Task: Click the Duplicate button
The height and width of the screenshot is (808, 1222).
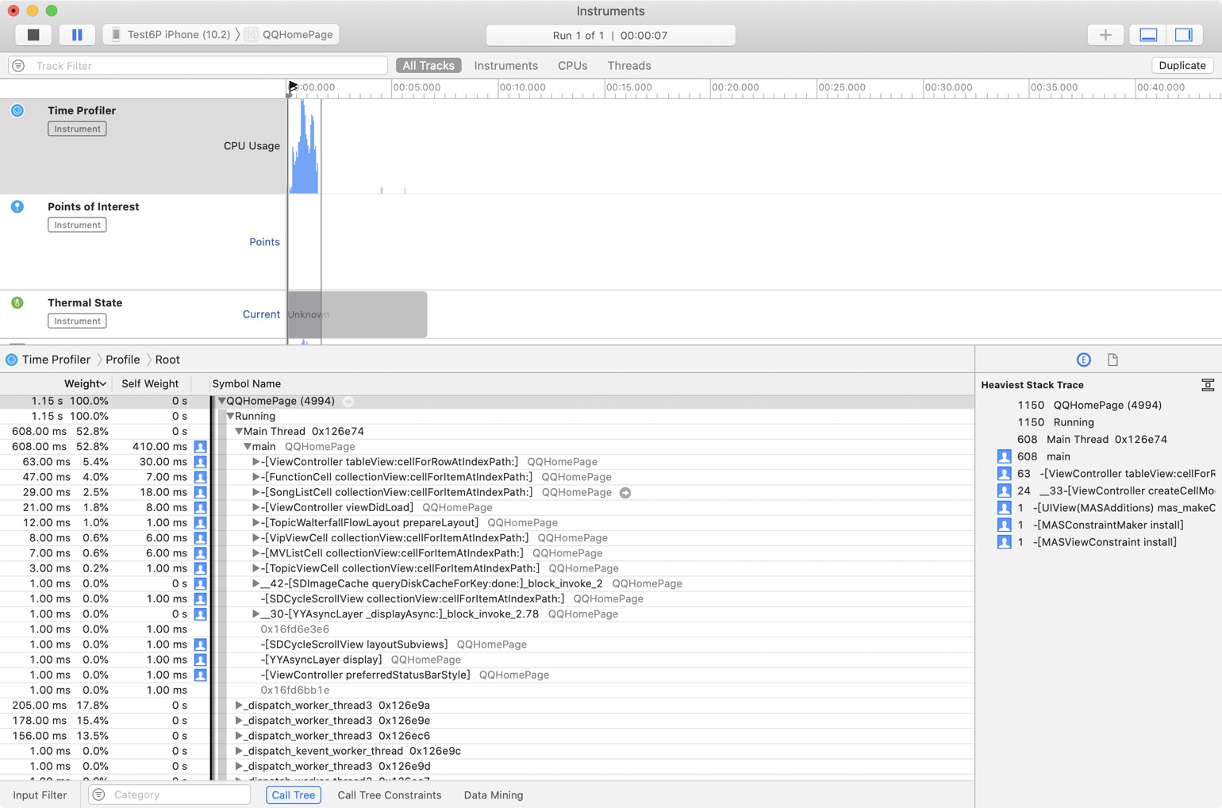Action: [x=1182, y=66]
